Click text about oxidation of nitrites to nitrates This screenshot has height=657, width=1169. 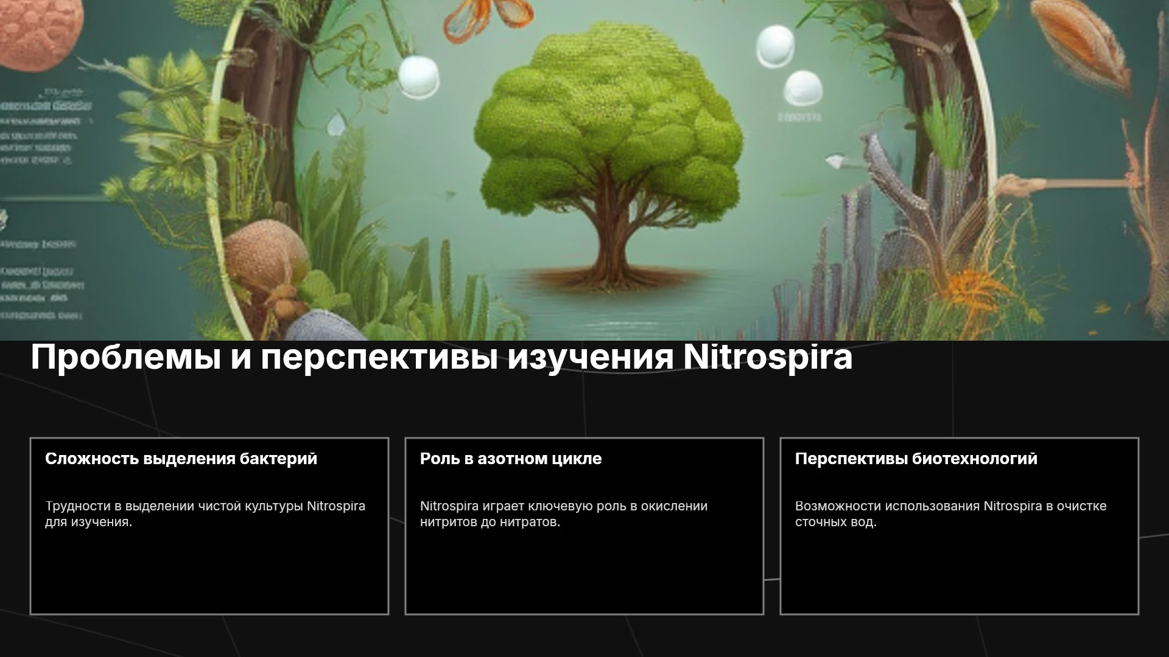click(x=564, y=514)
